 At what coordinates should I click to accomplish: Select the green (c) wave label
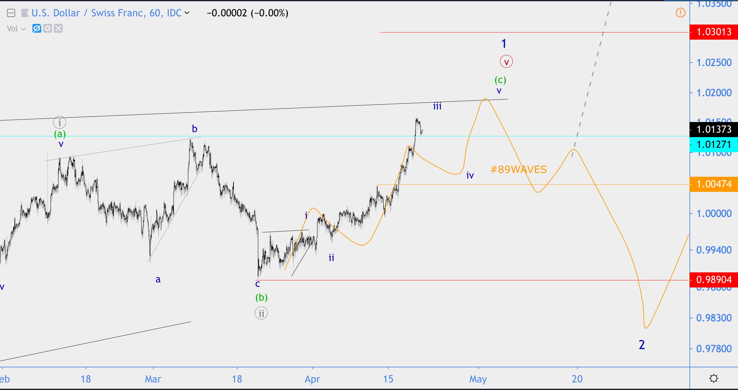(x=500, y=80)
